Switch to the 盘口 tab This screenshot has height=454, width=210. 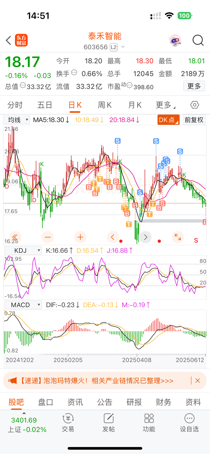coord(46,402)
